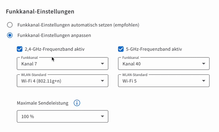Click the arrow on the Kanal 40 dropdown
The image size is (219, 132).
[x=204, y=64]
